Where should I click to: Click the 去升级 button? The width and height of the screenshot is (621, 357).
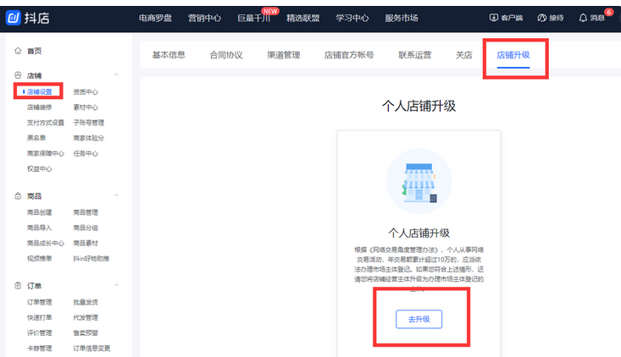coord(419,319)
